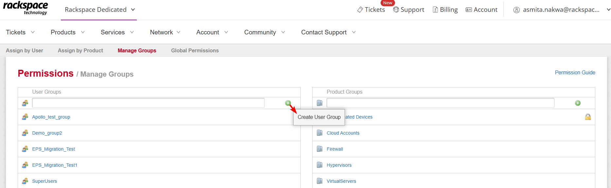
Task: Expand the Account navigation menu
Action: (x=212, y=32)
